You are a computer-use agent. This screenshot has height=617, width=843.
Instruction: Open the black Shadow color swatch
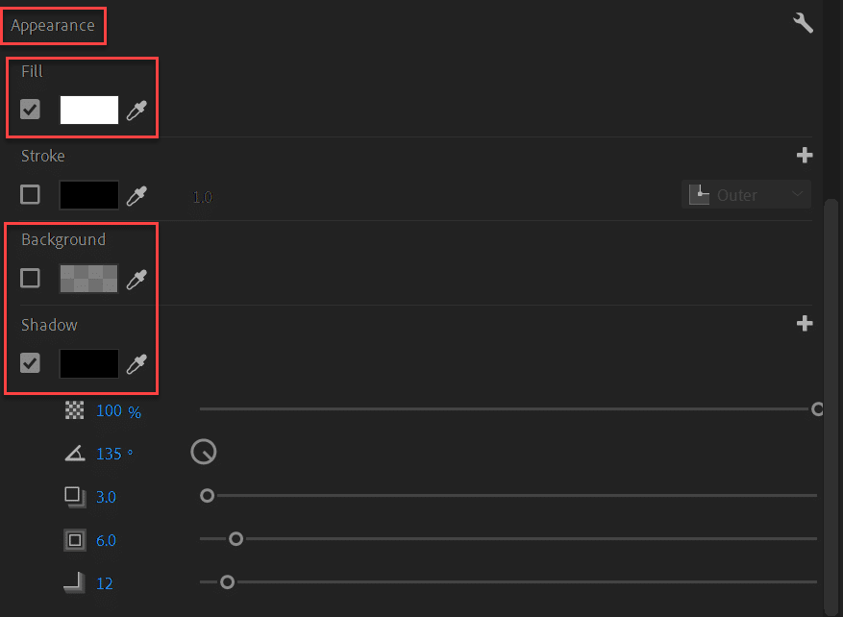89,363
